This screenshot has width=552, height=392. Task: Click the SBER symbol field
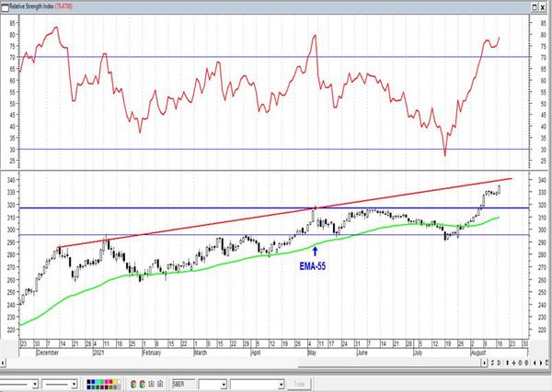coord(183,385)
